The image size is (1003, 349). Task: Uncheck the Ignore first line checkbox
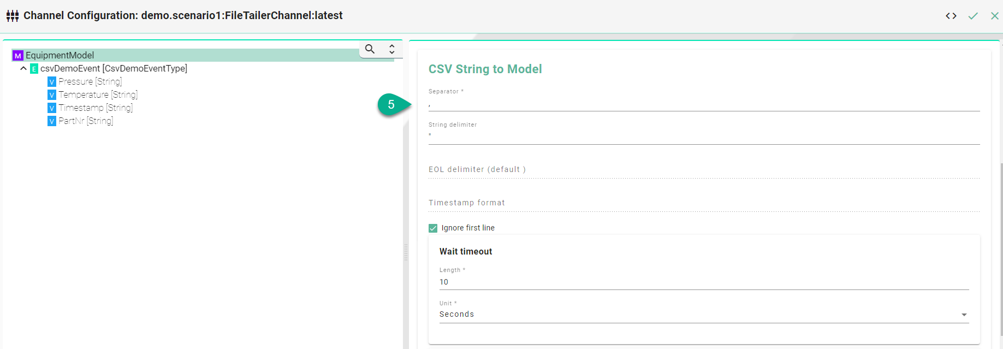pyautogui.click(x=433, y=228)
